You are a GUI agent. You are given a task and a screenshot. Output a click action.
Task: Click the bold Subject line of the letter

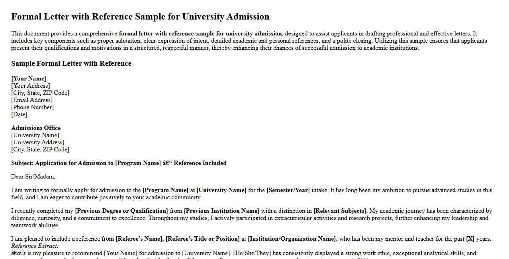point(119,163)
